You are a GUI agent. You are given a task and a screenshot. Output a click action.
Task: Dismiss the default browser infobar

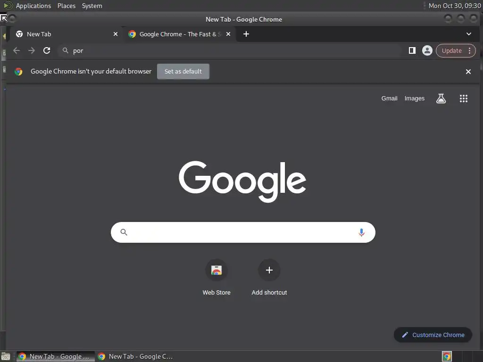click(x=468, y=72)
